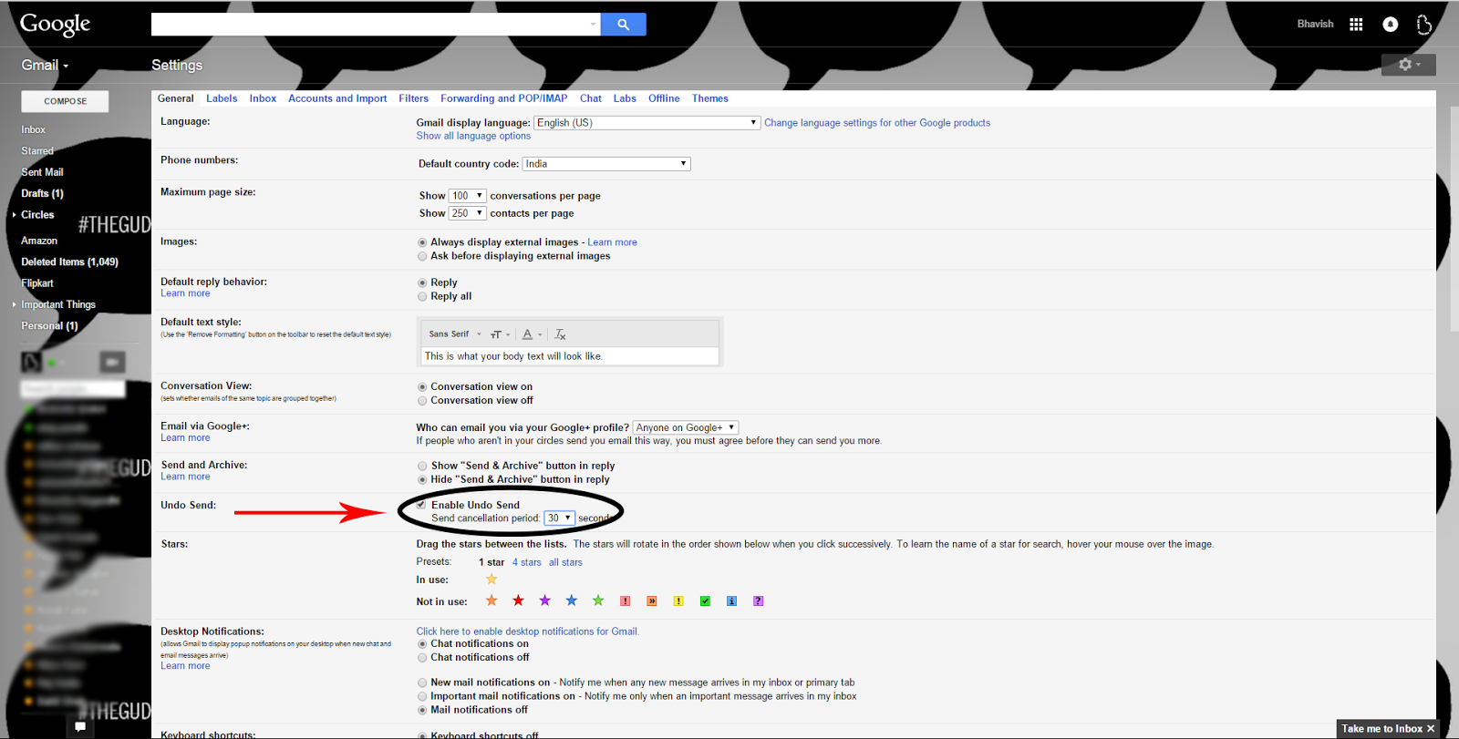The width and height of the screenshot is (1459, 739).
Task: Open the Send cancellation period dropdown
Action: pos(560,518)
